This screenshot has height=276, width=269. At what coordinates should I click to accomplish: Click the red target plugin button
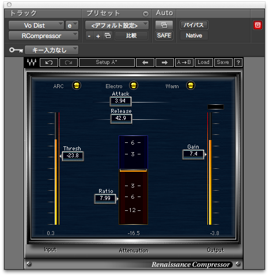pyautogui.click(x=257, y=25)
